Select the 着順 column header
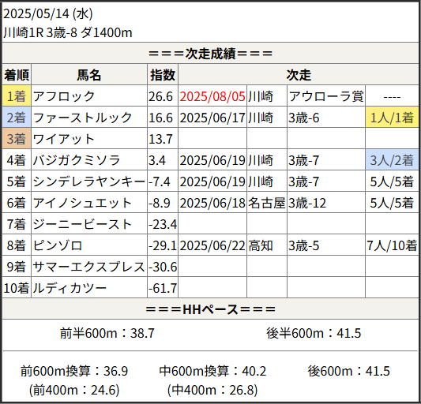421x404 pixels. pyautogui.click(x=17, y=75)
